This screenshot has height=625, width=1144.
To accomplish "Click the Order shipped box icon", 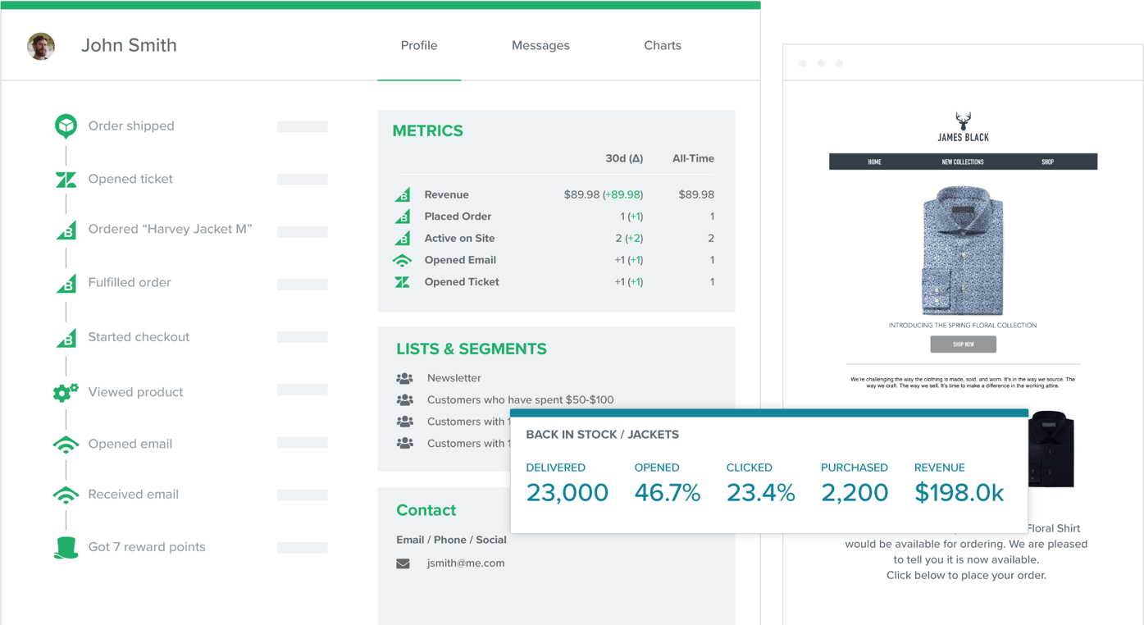I will [x=66, y=125].
